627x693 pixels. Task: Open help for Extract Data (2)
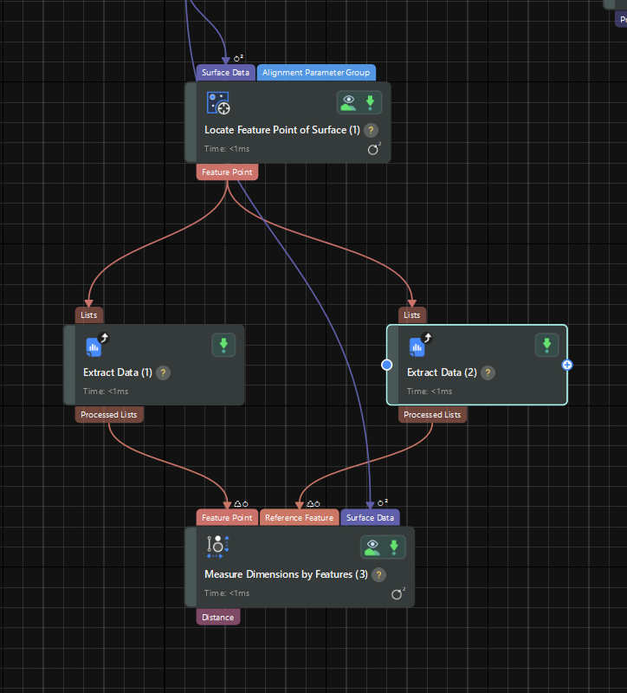click(488, 372)
